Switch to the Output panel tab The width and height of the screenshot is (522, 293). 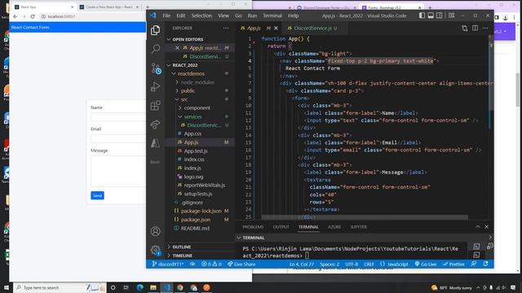(x=281, y=227)
